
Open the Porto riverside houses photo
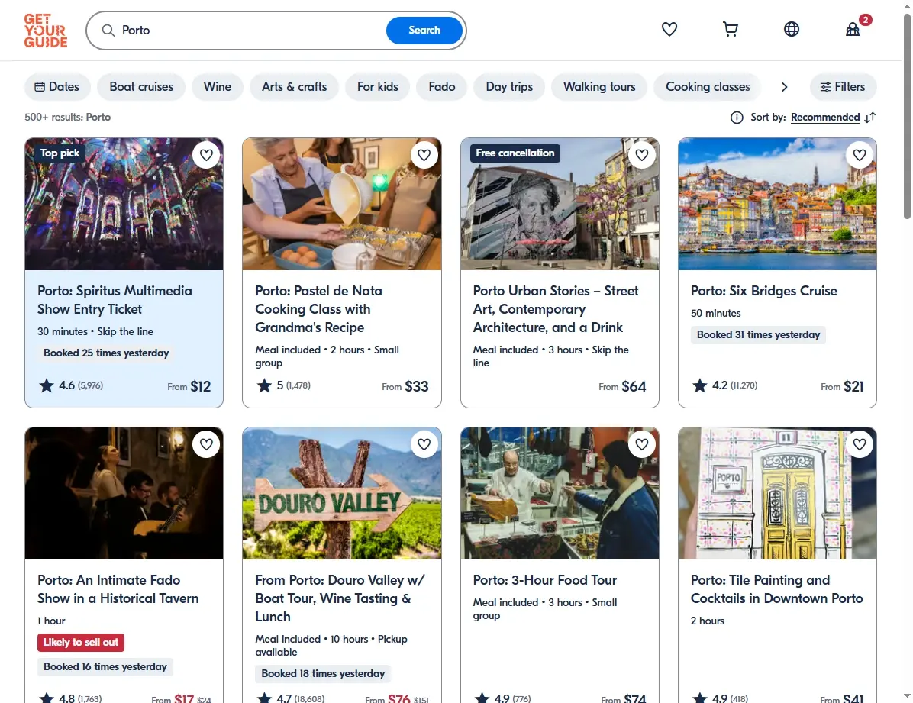777,204
